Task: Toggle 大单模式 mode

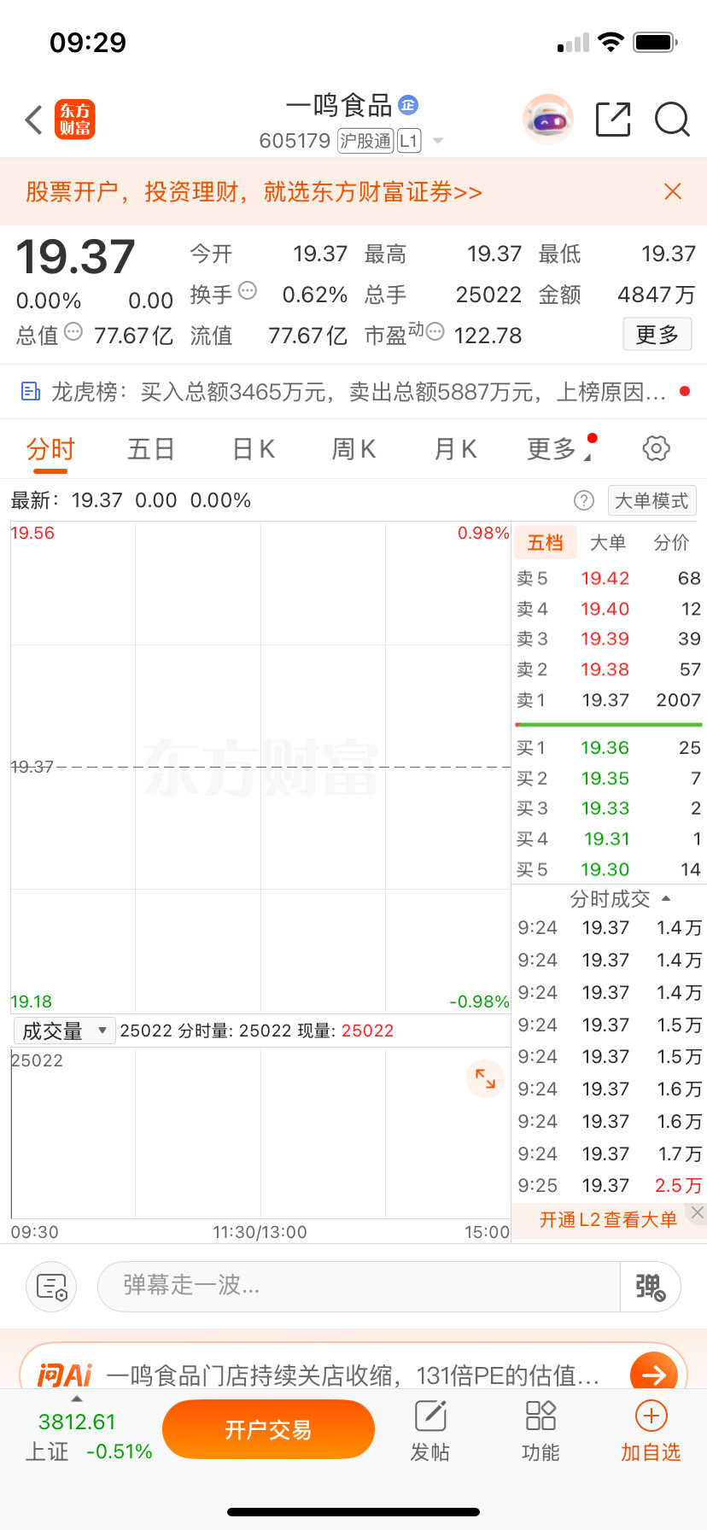Action: tap(651, 500)
